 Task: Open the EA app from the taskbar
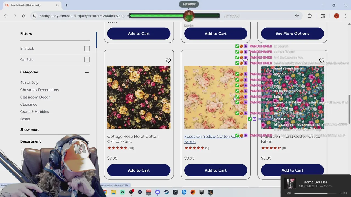(193, 192)
